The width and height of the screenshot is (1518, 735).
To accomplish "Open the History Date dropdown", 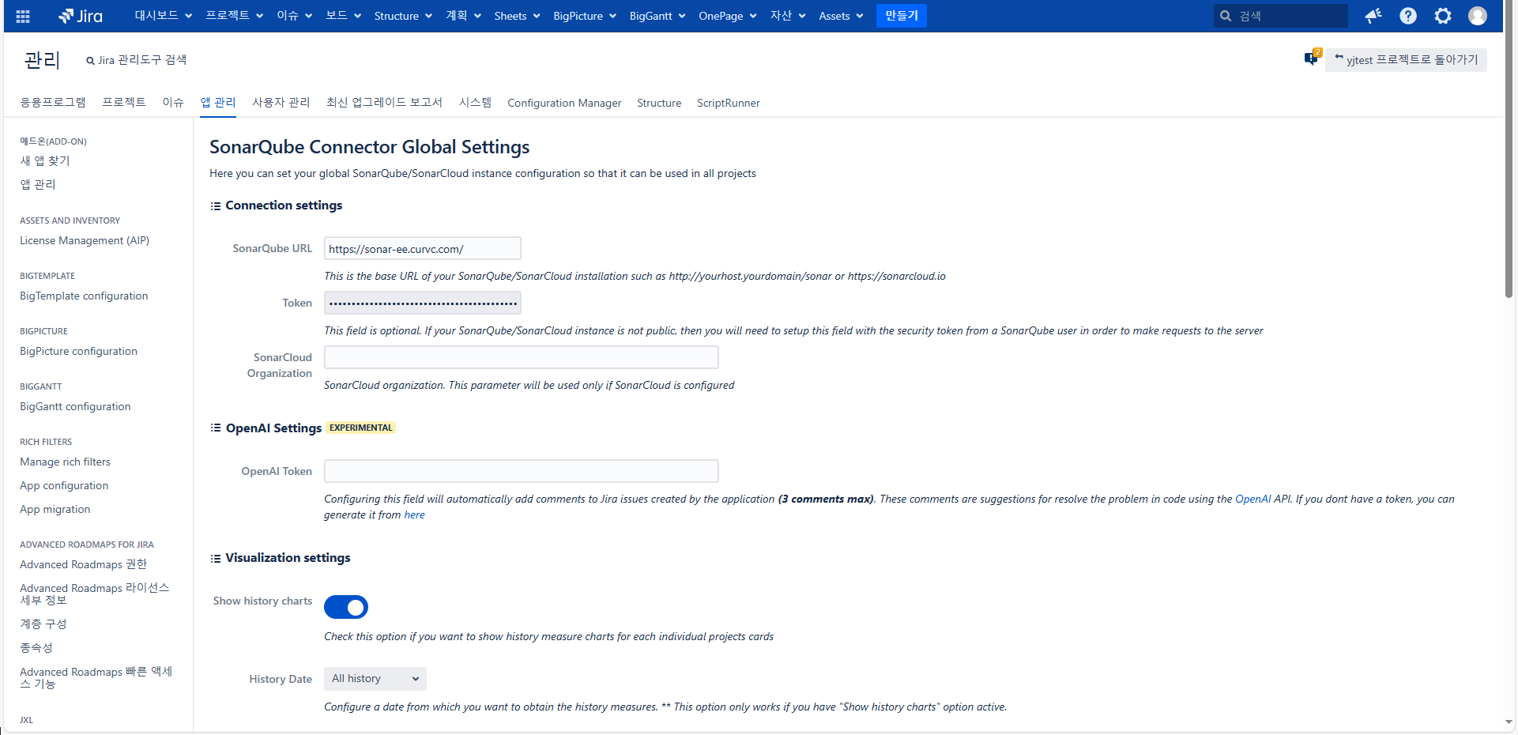I will click(375, 679).
